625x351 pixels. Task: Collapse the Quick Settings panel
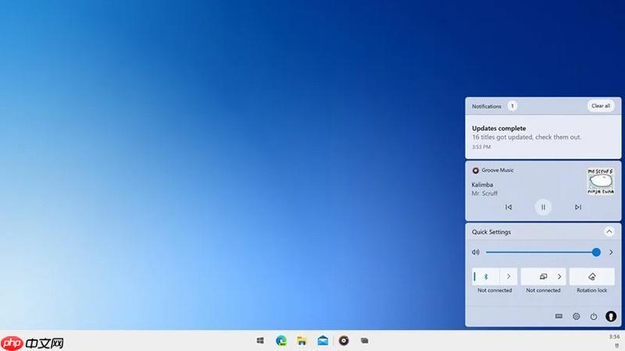click(x=609, y=232)
